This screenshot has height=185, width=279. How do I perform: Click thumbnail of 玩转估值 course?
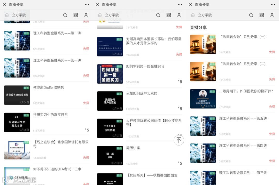tap(110, 128)
